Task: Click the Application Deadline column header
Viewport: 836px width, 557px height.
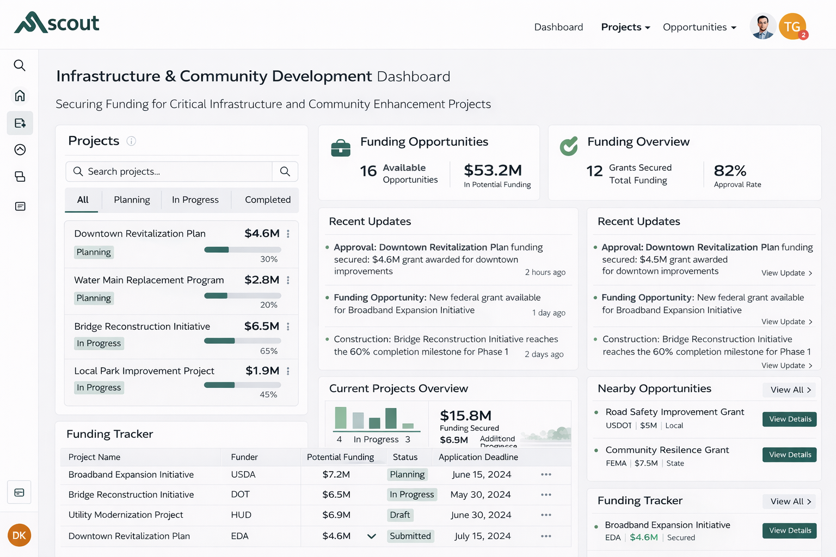Action: click(478, 457)
